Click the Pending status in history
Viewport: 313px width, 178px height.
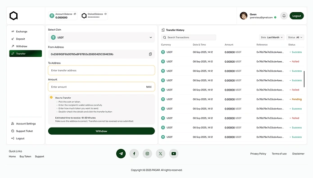(x=296, y=99)
